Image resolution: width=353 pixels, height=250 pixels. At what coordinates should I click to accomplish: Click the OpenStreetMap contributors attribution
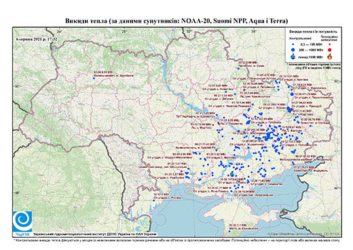coord(303,234)
